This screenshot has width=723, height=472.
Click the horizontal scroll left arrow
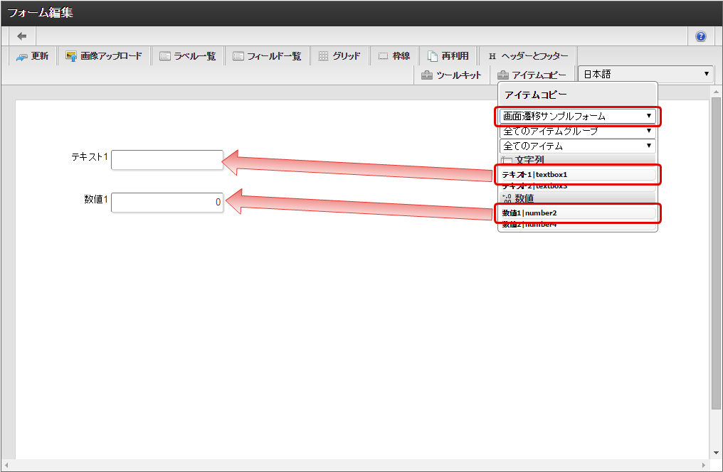click(6, 465)
